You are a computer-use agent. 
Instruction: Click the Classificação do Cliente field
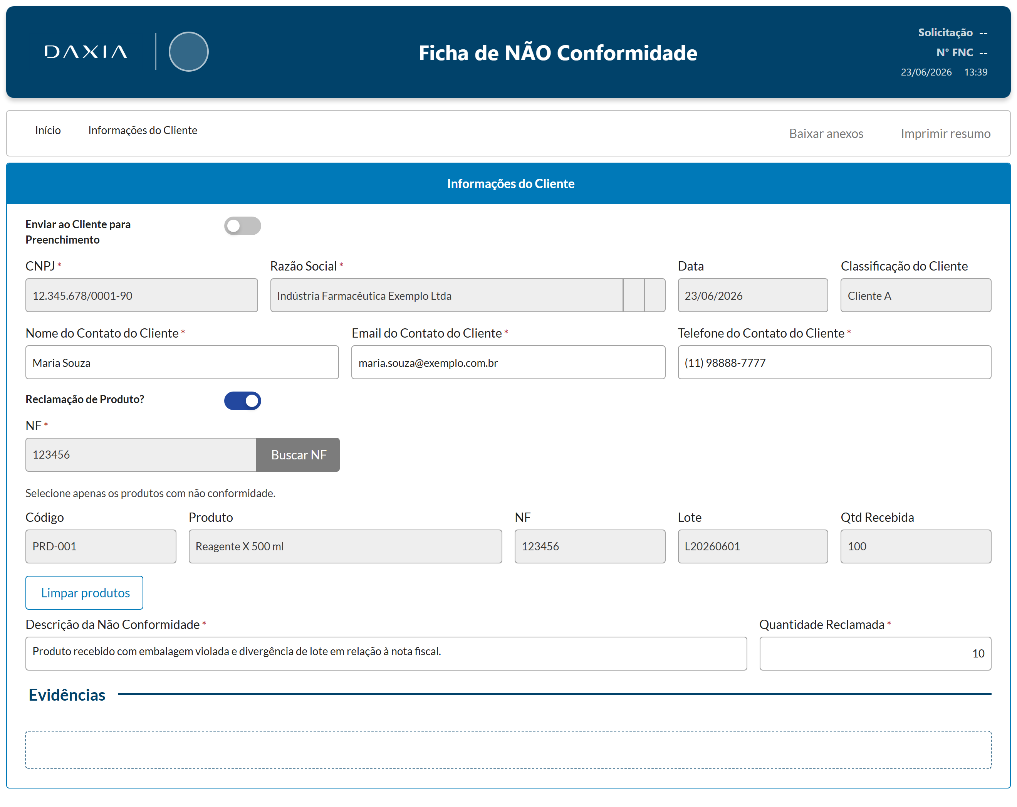click(915, 295)
